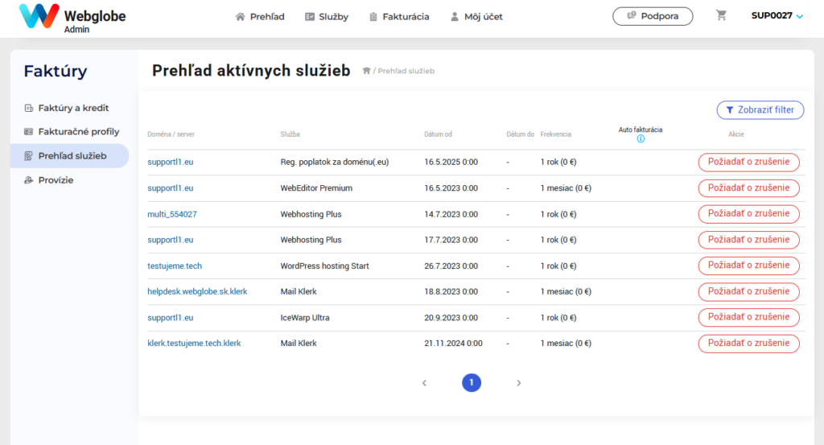Open supportl1.eu link in WebEditor Premium row
This screenshot has height=445, width=824.
click(171, 188)
